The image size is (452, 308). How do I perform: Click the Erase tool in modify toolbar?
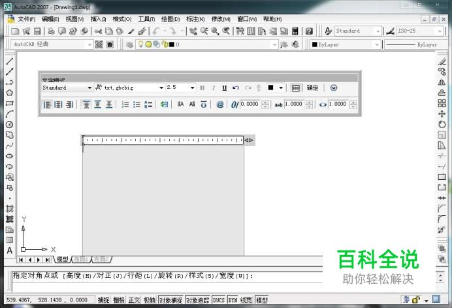pos(442,61)
